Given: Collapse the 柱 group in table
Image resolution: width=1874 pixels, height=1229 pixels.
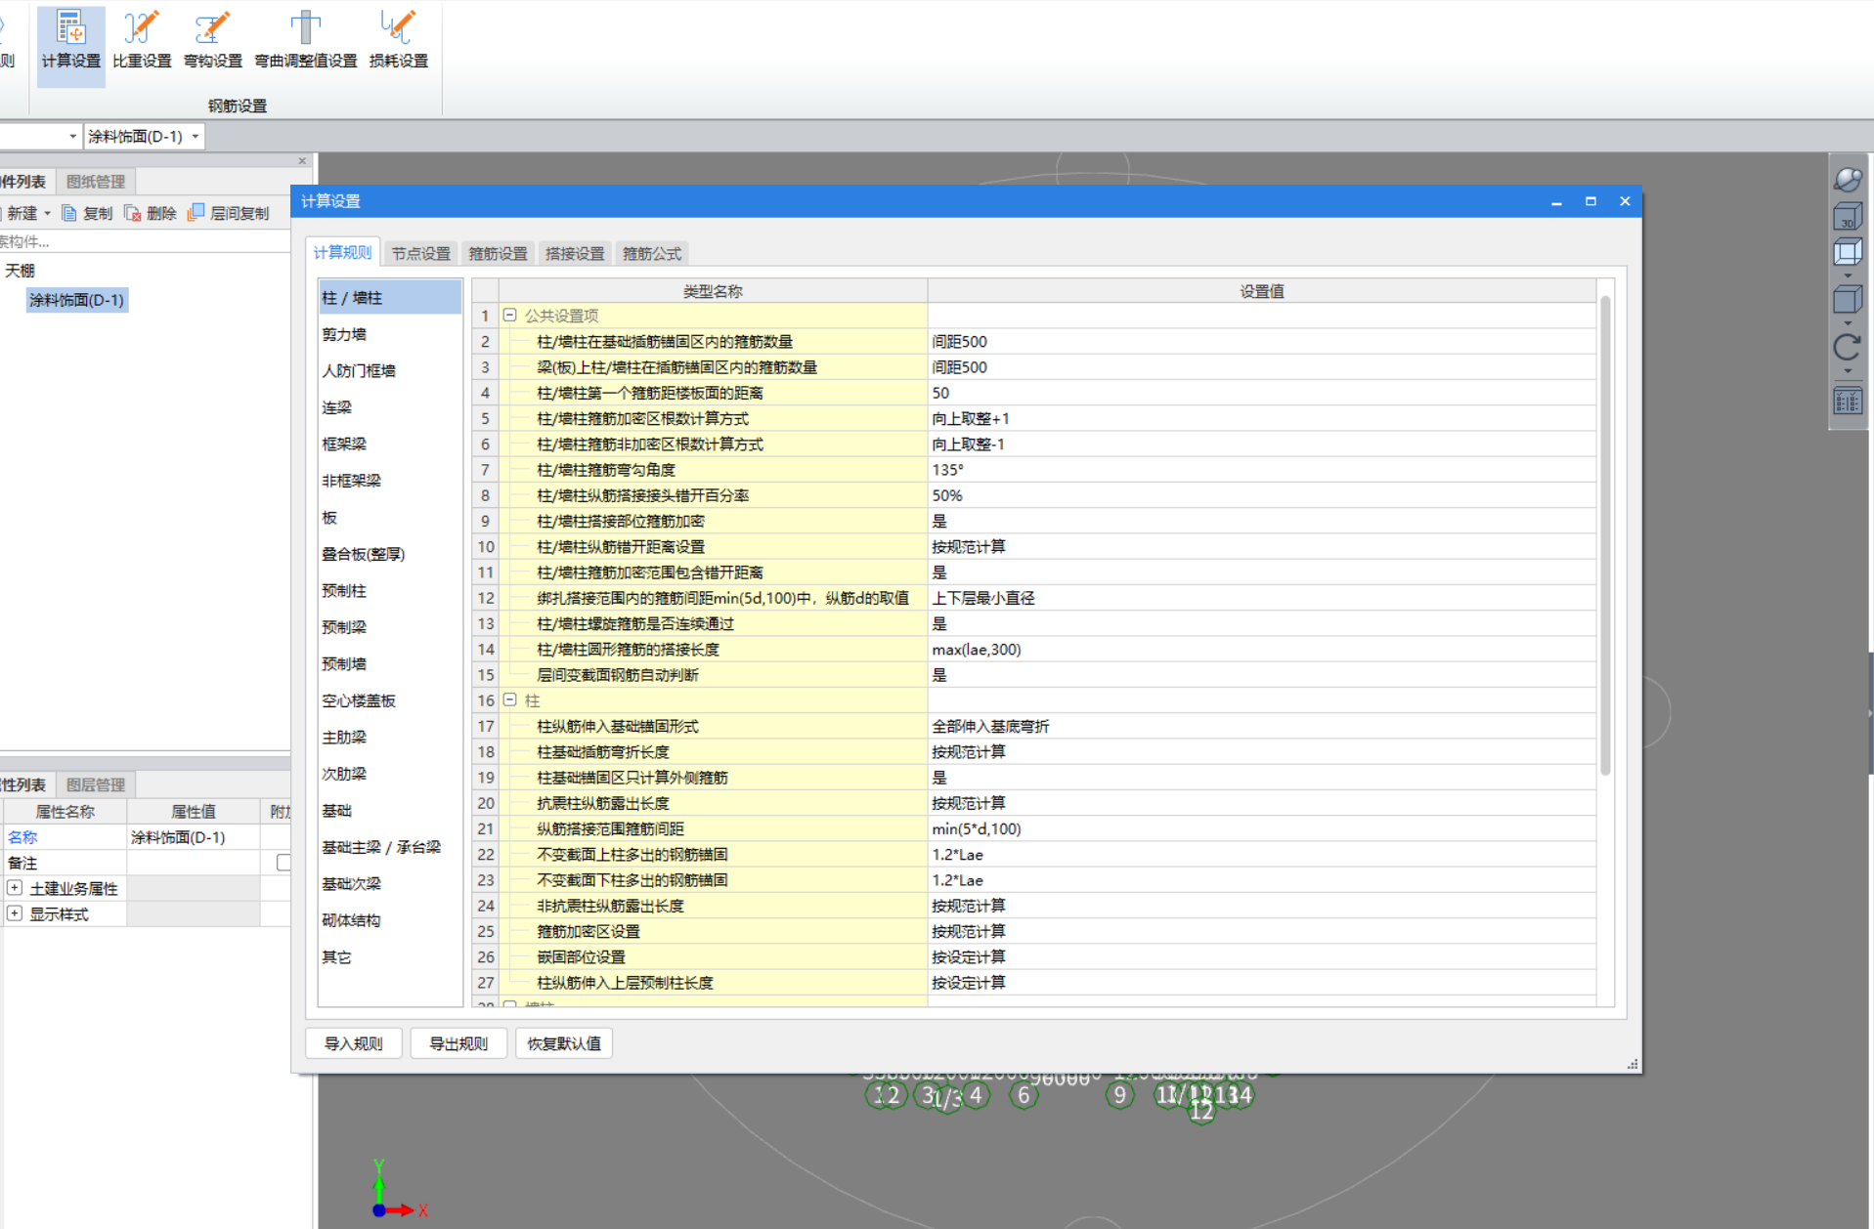Looking at the screenshot, I should coord(509,700).
